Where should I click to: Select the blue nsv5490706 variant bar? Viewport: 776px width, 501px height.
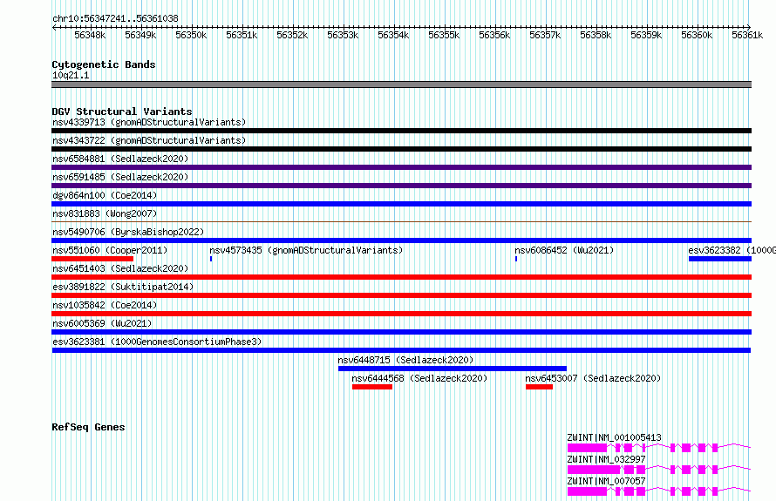[402, 240]
